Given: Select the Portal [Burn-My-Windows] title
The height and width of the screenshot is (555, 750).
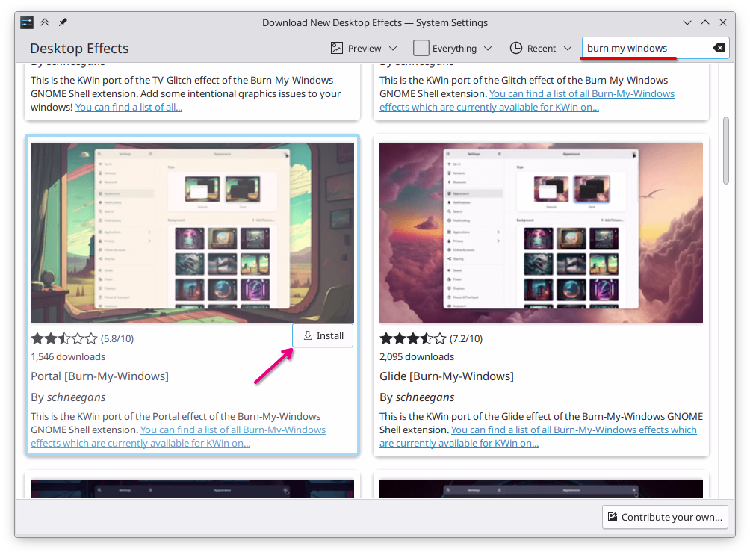Looking at the screenshot, I should [x=99, y=376].
